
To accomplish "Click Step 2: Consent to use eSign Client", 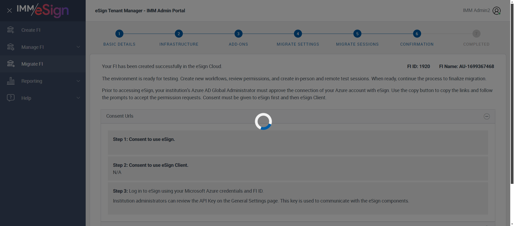I will pos(150,165).
